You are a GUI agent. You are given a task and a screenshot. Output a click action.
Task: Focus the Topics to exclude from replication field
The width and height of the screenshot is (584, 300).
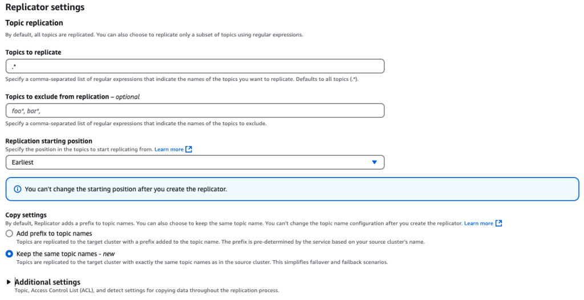click(x=195, y=111)
